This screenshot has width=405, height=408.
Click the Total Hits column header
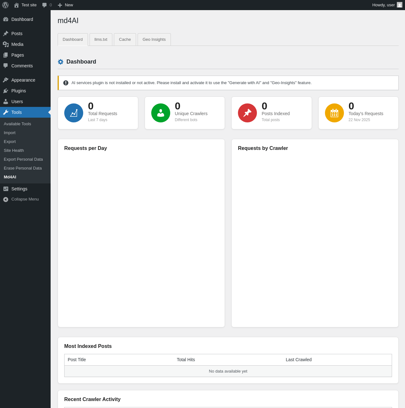(186, 360)
